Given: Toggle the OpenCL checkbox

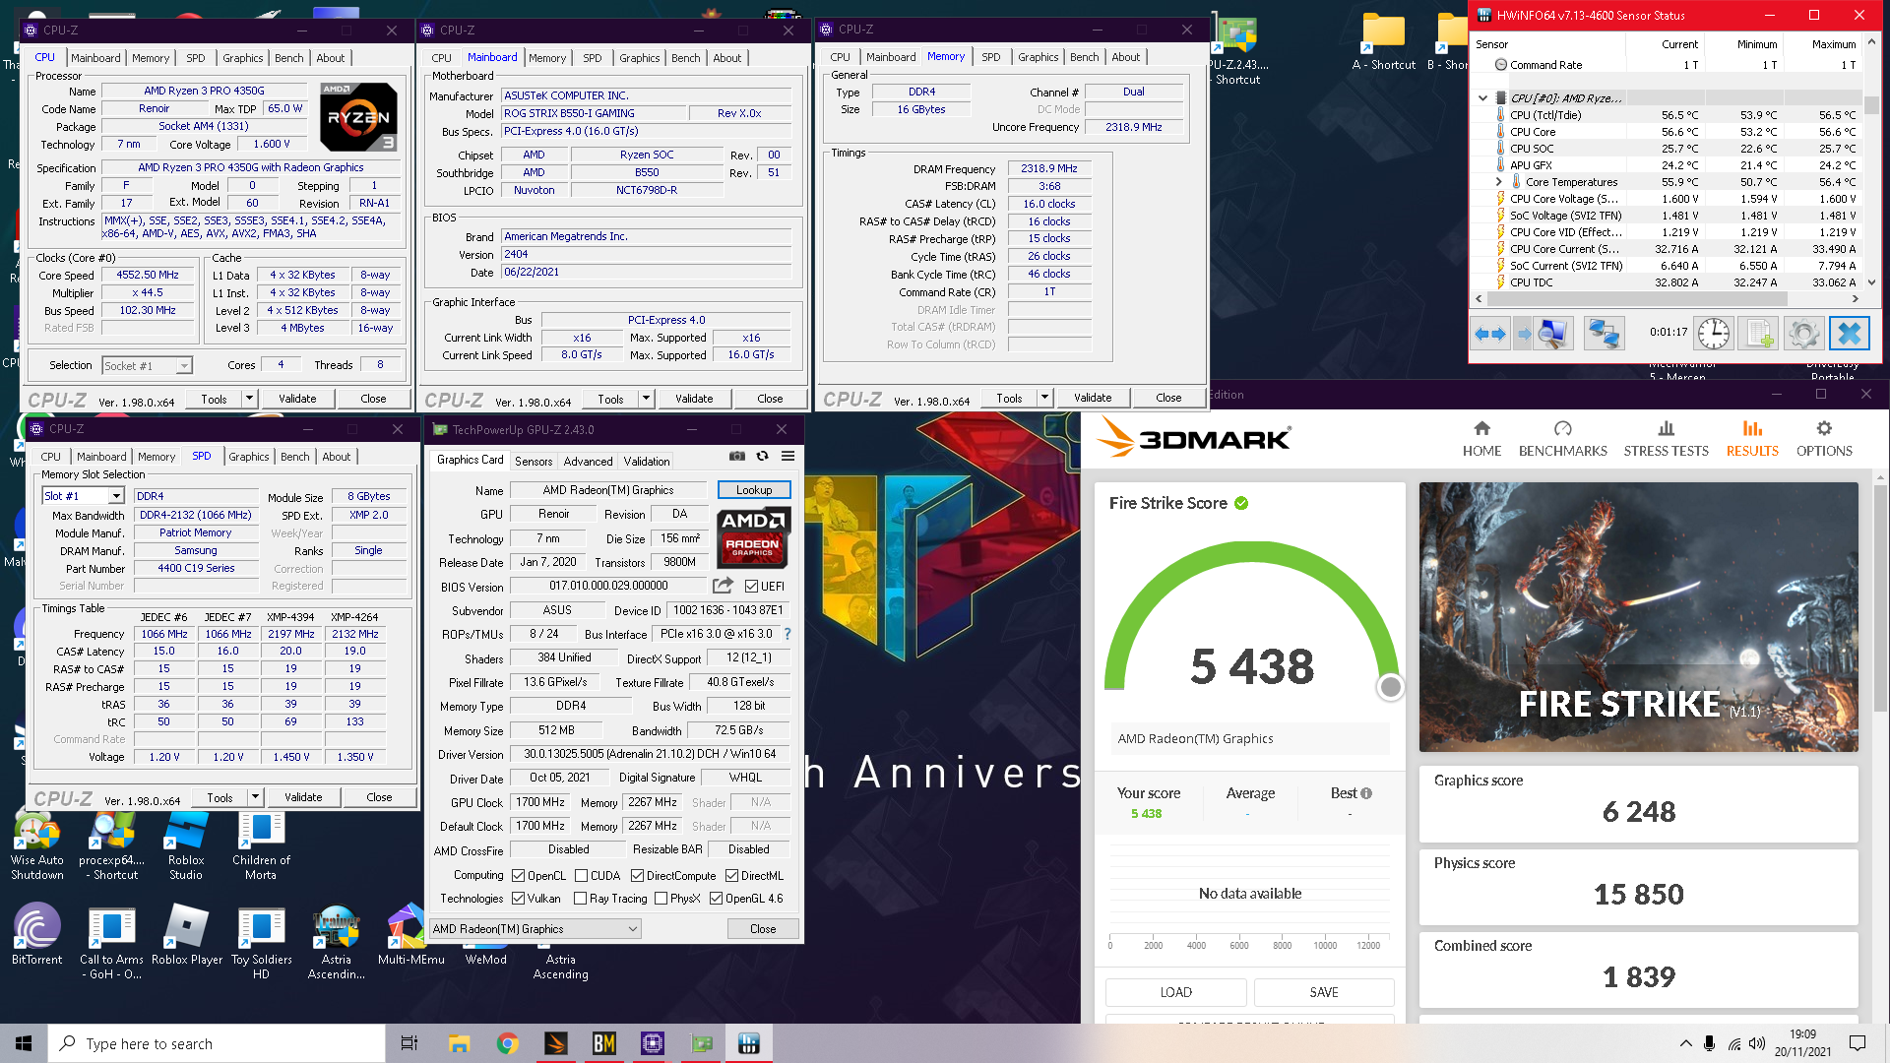Looking at the screenshot, I should tap(518, 876).
